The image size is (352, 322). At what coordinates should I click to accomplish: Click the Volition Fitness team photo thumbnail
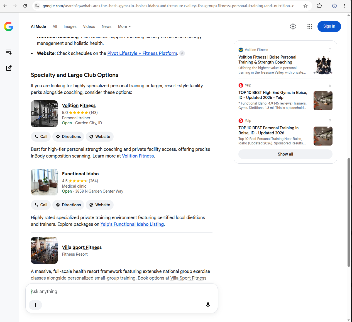point(323,65)
